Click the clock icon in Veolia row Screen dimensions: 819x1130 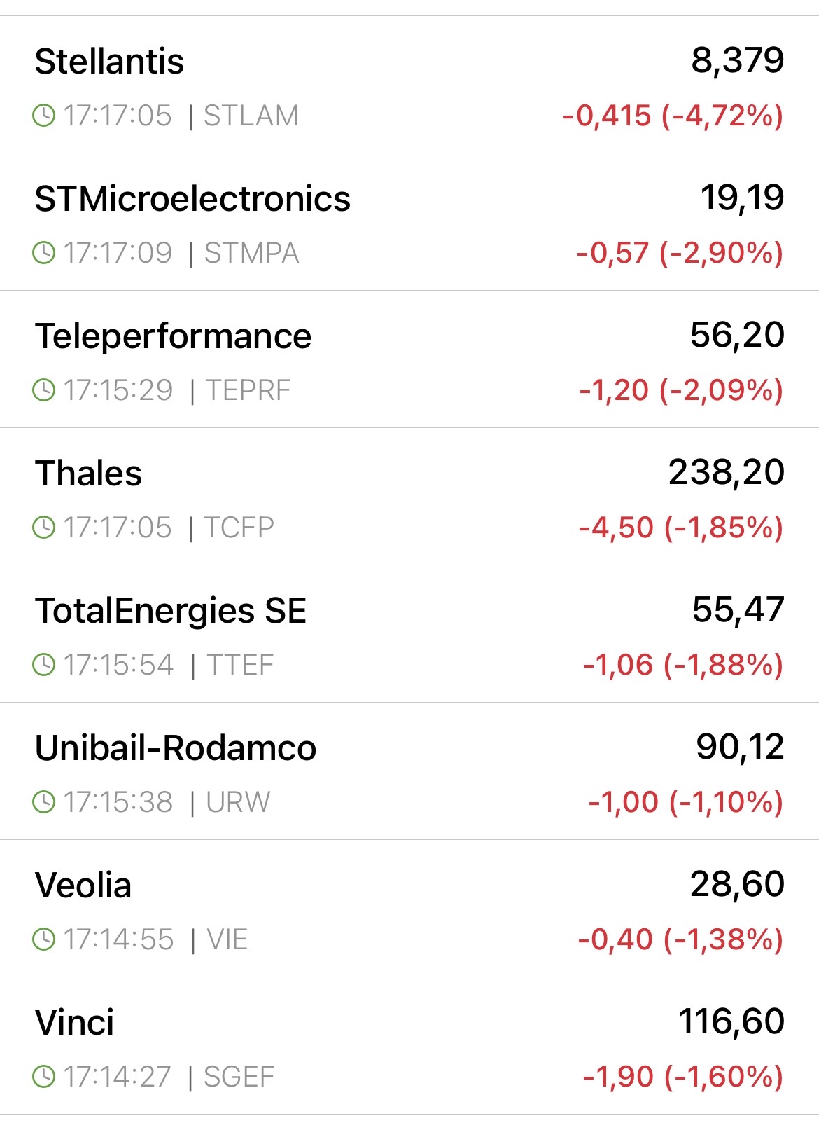(x=44, y=939)
